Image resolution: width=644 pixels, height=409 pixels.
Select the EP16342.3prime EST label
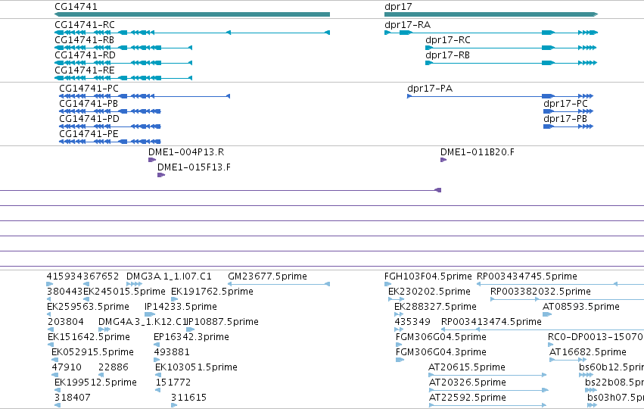(x=191, y=337)
